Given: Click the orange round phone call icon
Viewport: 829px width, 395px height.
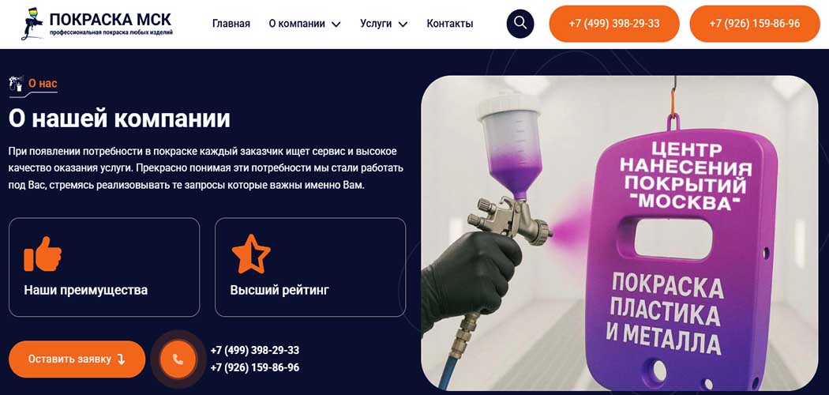Looking at the screenshot, I should [x=178, y=359].
